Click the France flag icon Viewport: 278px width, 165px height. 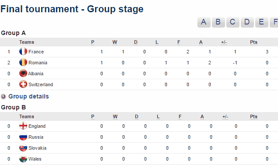(x=23, y=52)
